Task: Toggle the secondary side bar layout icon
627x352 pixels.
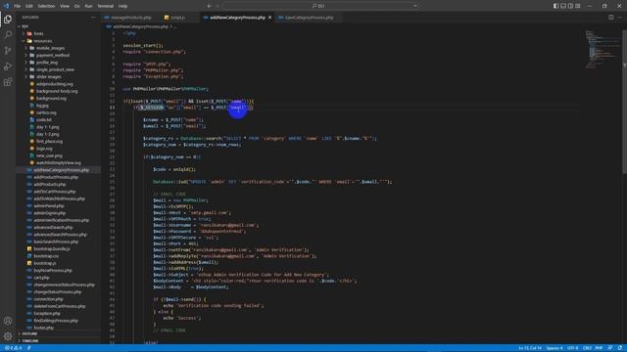Action: point(570,6)
